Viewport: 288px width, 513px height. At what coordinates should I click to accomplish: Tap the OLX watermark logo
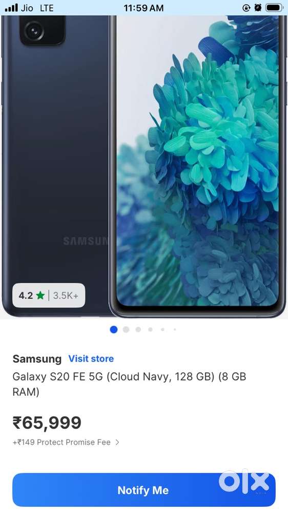pyautogui.click(x=244, y=481)
